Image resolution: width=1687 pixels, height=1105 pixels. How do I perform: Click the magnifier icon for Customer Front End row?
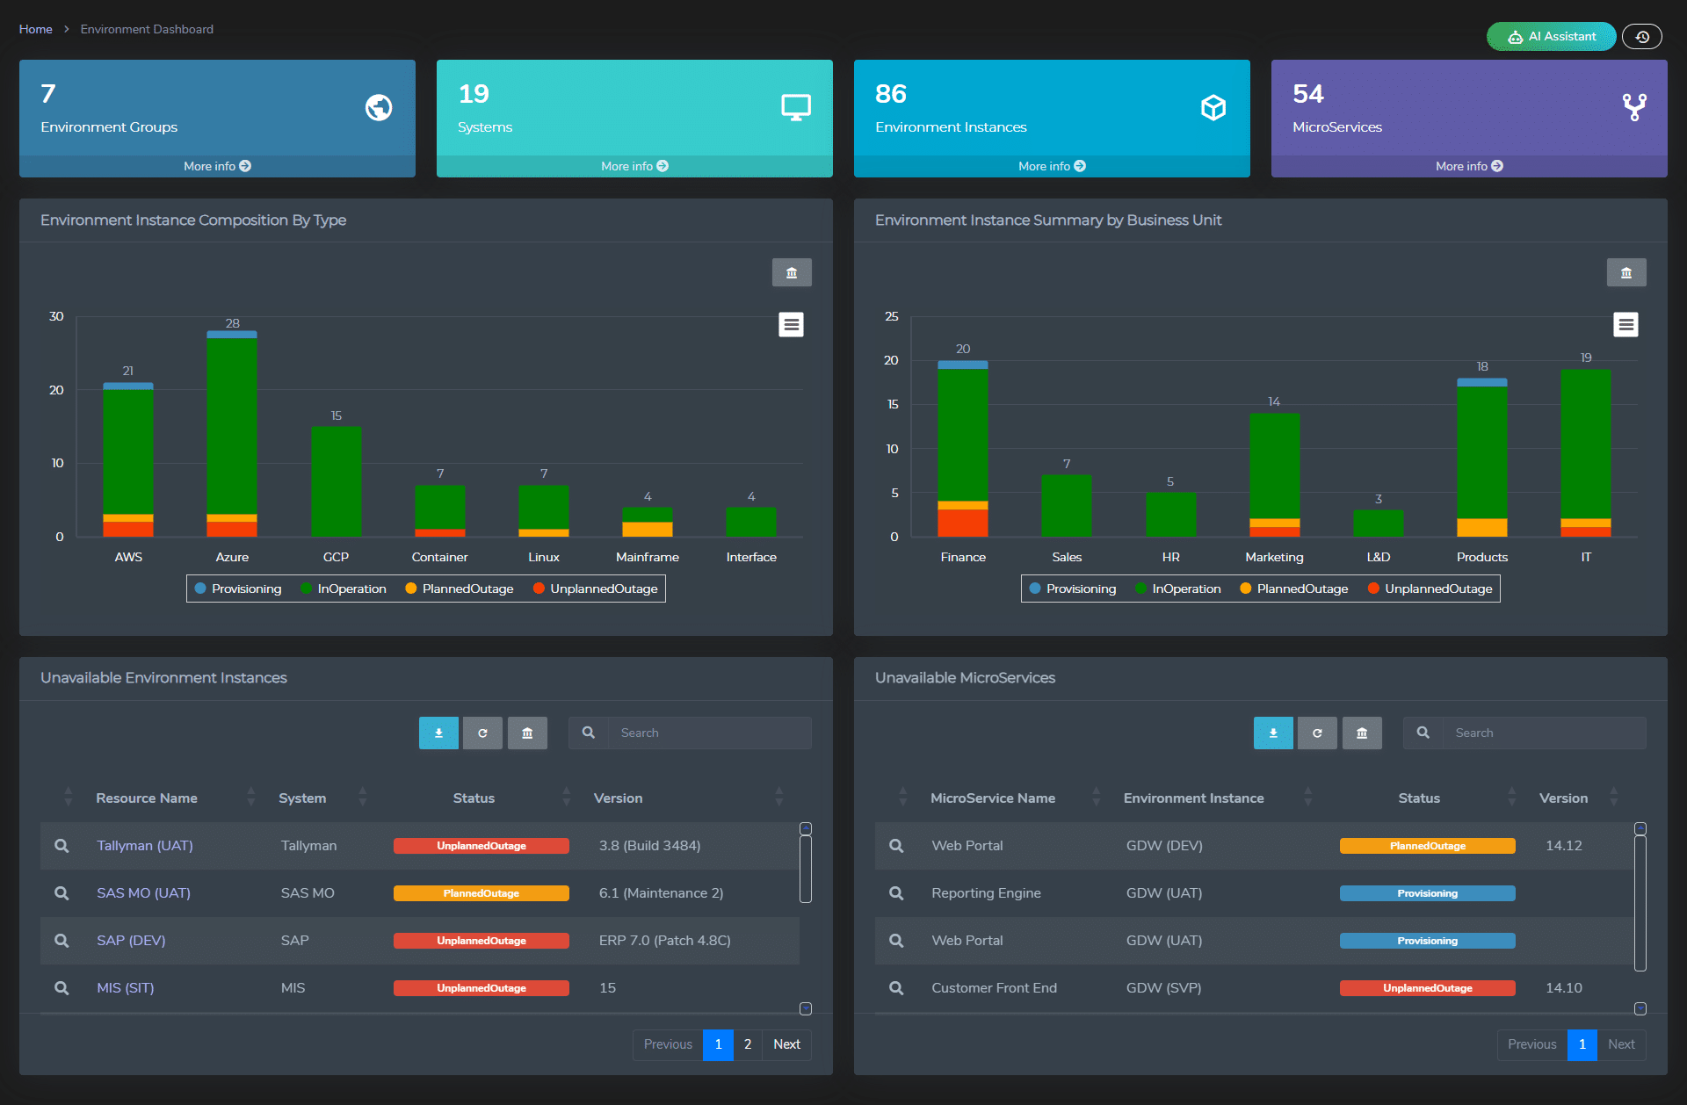(896, 988)
